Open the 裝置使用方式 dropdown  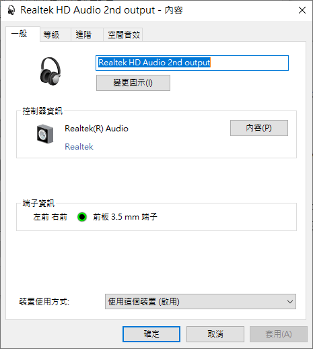pyautogui.click(x=201, y=301)
